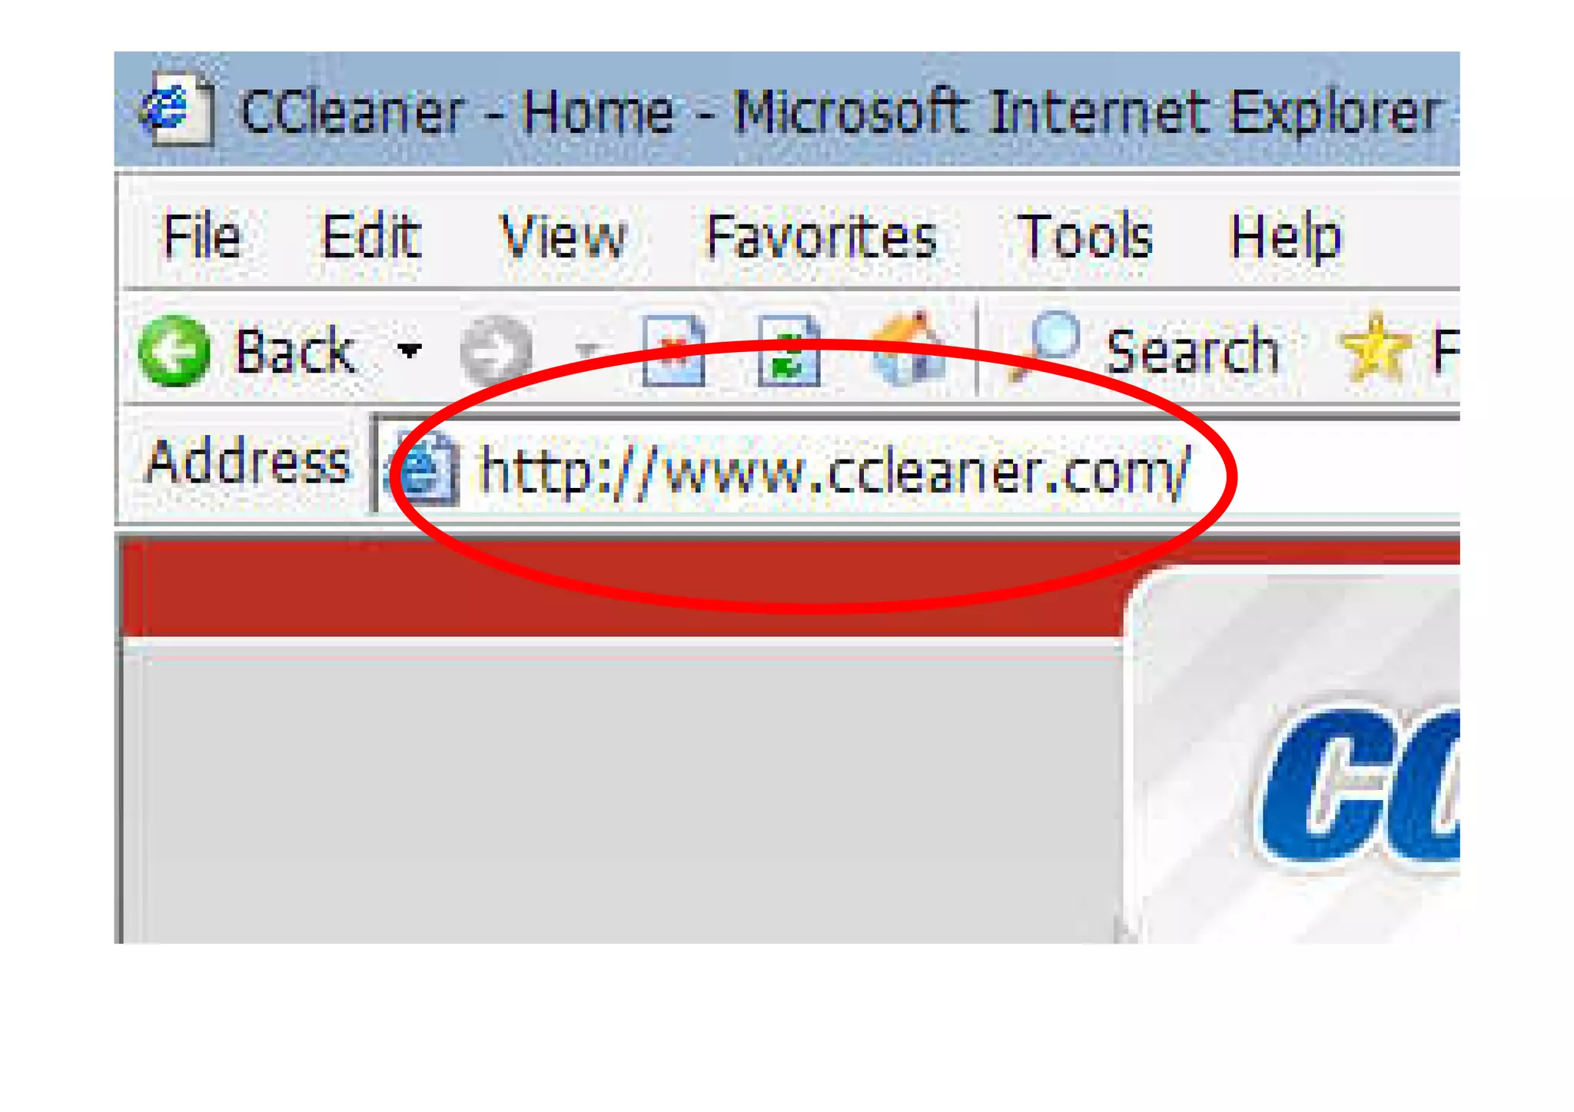This screenshot has height=1112, width=1574.
Task: Open the File menu
Action: pyautogui.click(x=202, y=235)
